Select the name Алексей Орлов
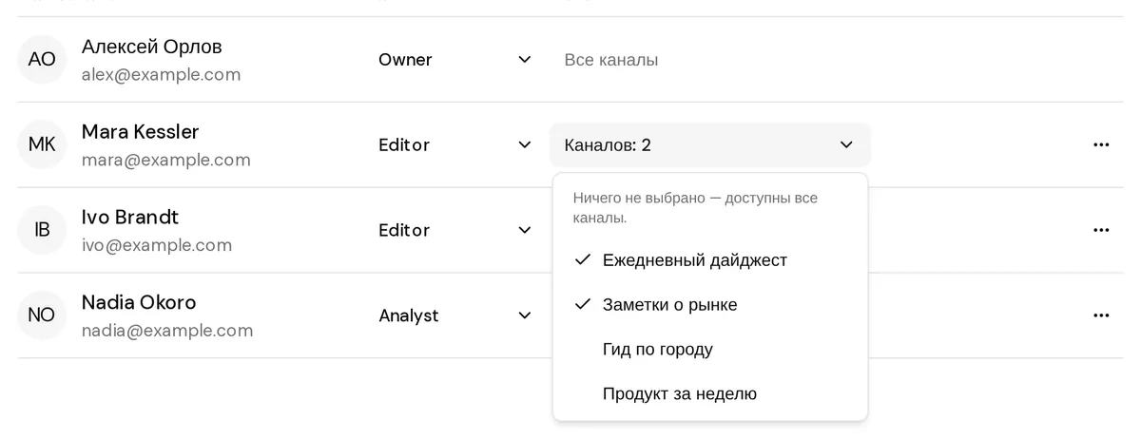Image resolution: width=1141 pixels, height=439 pixels. (x=152, y=47)
